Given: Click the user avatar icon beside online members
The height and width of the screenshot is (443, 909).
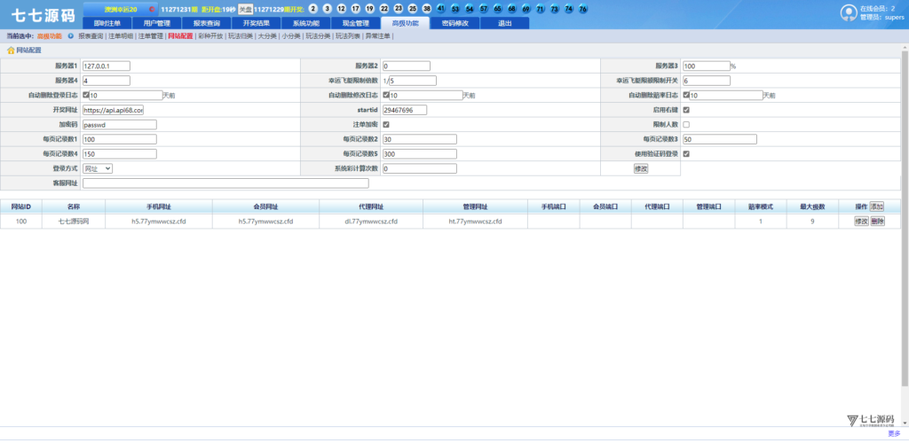Looking at the screenshot, I should click(849, 12).
